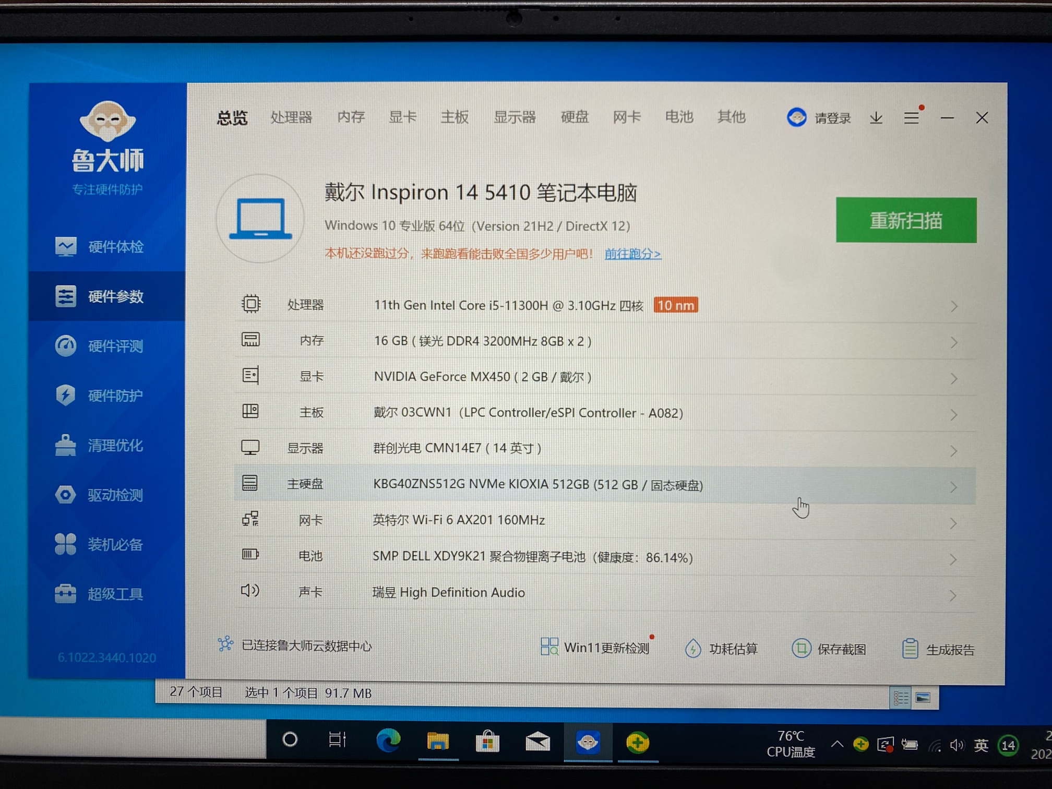This screenshot has height=789, width=1052.
Task: Open 超级工具 toolbox in the sidebar
Action: (x=115, y=594)
